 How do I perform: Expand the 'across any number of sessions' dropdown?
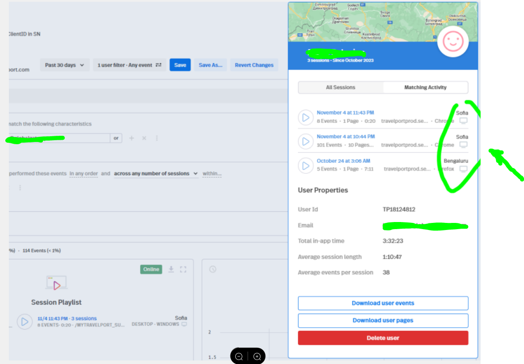click(x=156, y=173)
